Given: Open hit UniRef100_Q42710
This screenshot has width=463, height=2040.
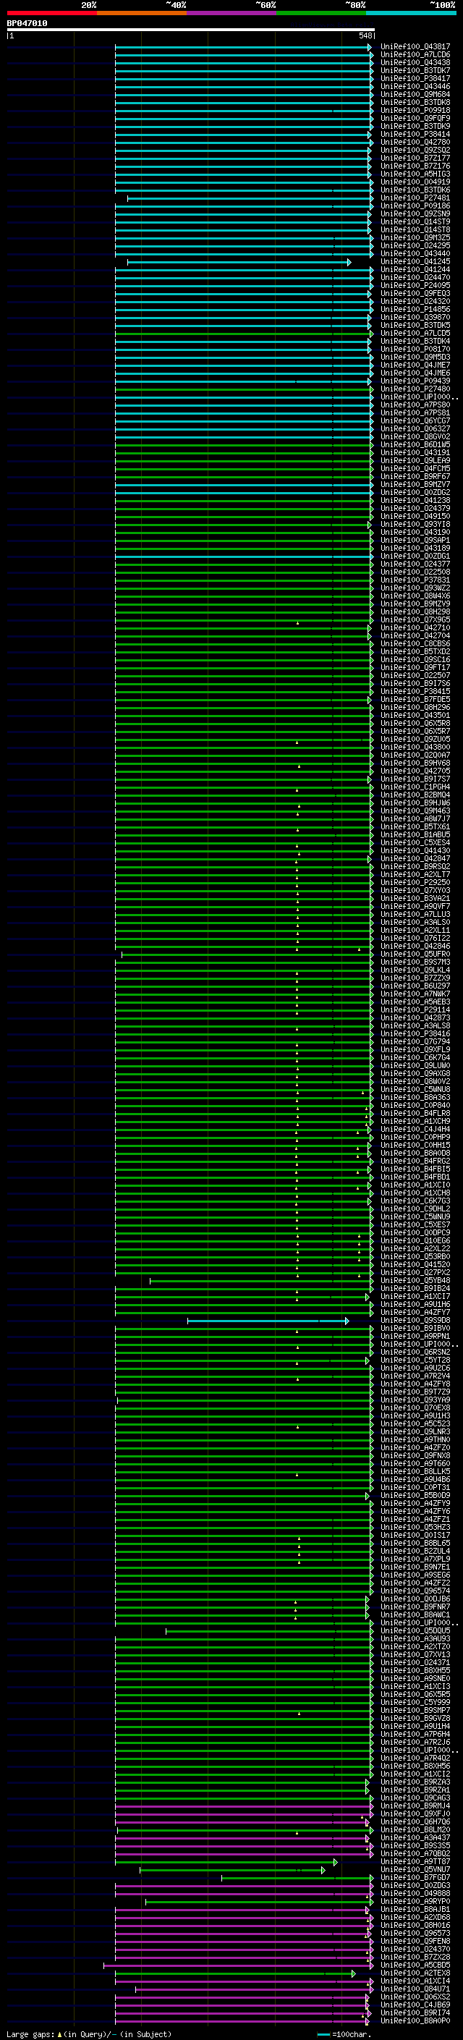Looking at the screenshot, I should pos(415,628).
